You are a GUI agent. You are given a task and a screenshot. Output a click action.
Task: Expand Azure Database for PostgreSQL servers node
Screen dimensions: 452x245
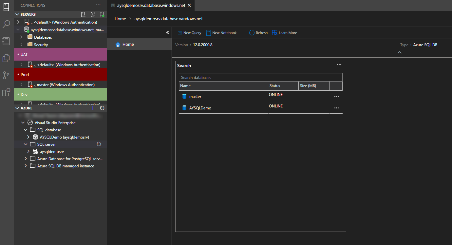(26, 159)
